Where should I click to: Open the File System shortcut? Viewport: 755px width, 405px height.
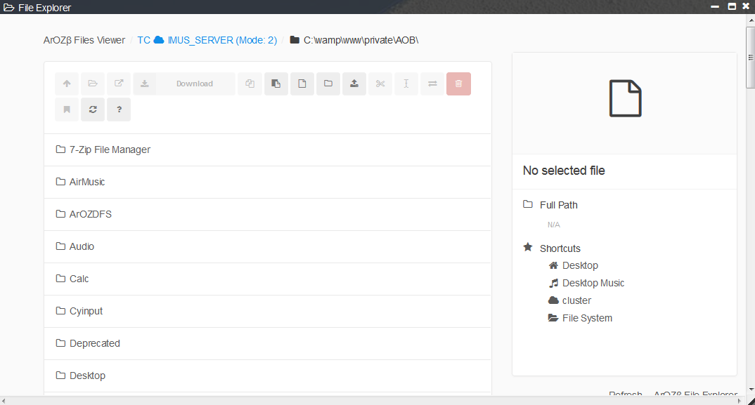(x=587, y=318)
